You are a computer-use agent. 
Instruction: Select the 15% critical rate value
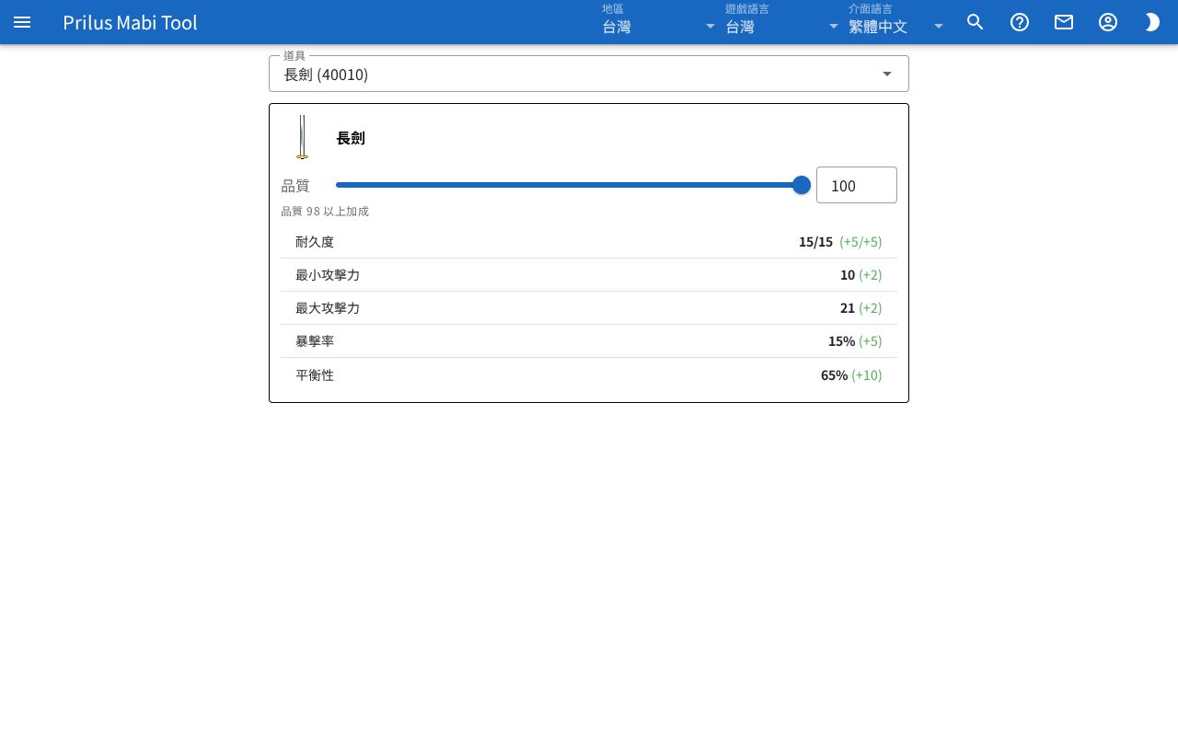tap(841, 341)
